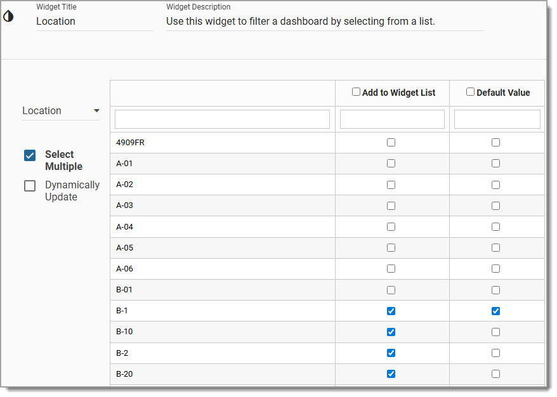557x397 pixels.
Task: Check the Default Value header checkbox
Action: (470, 91)
